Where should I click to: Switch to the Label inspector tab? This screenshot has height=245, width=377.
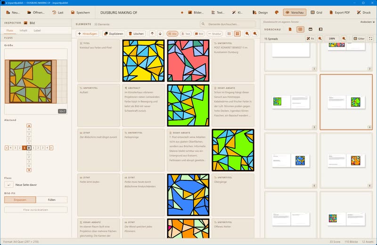37,31
